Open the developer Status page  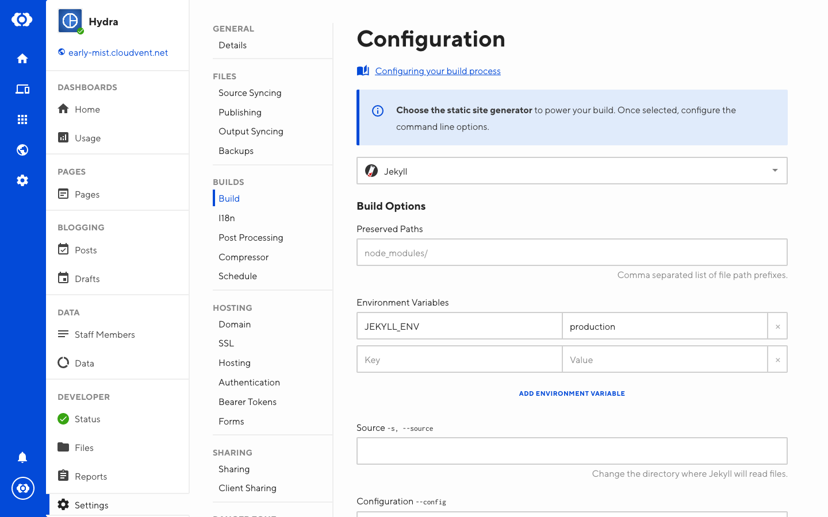pyautogui.click(x=79, y=419)
